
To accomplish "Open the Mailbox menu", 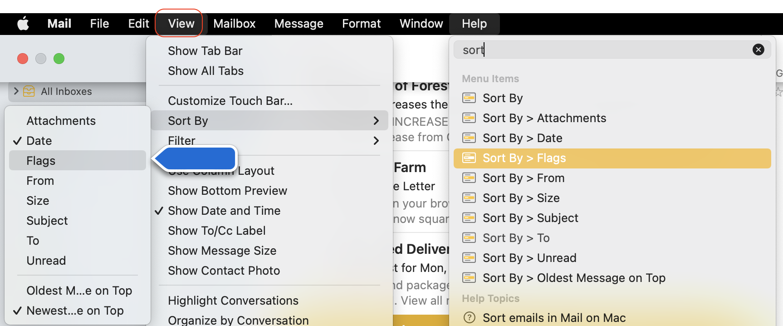I will (x=235, y=24).
